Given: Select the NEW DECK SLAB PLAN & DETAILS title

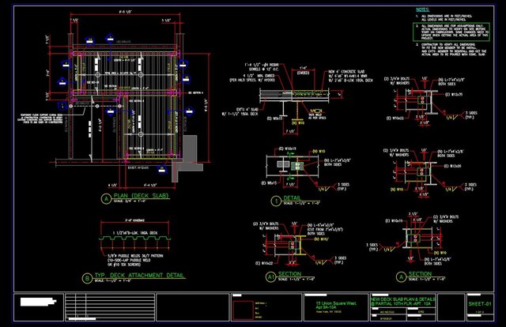Looking at the screenshot, I should pyautogui.click(x=403, y=301).
